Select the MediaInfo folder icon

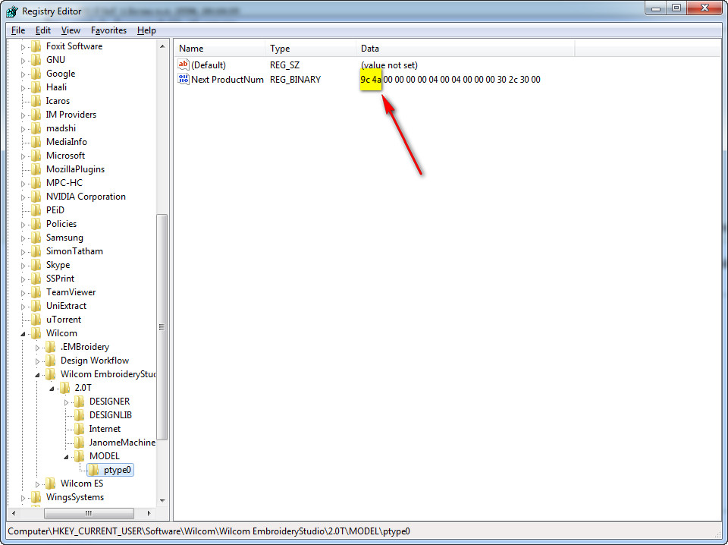coord(36,142)
